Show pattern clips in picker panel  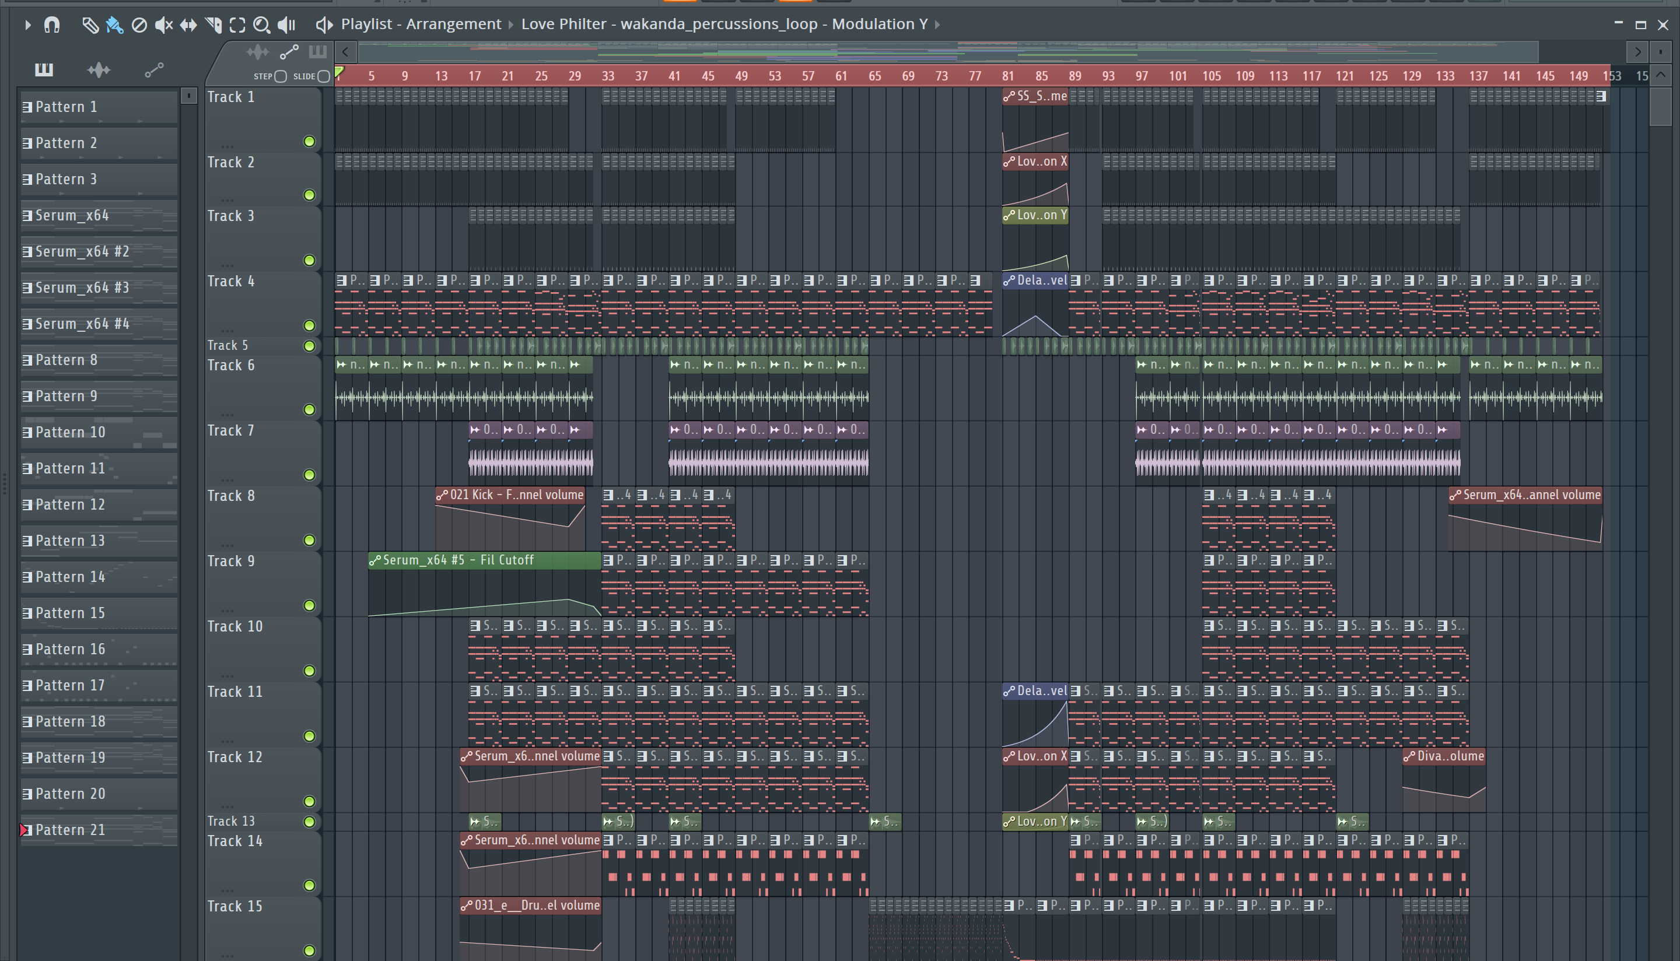coord(44,69)
